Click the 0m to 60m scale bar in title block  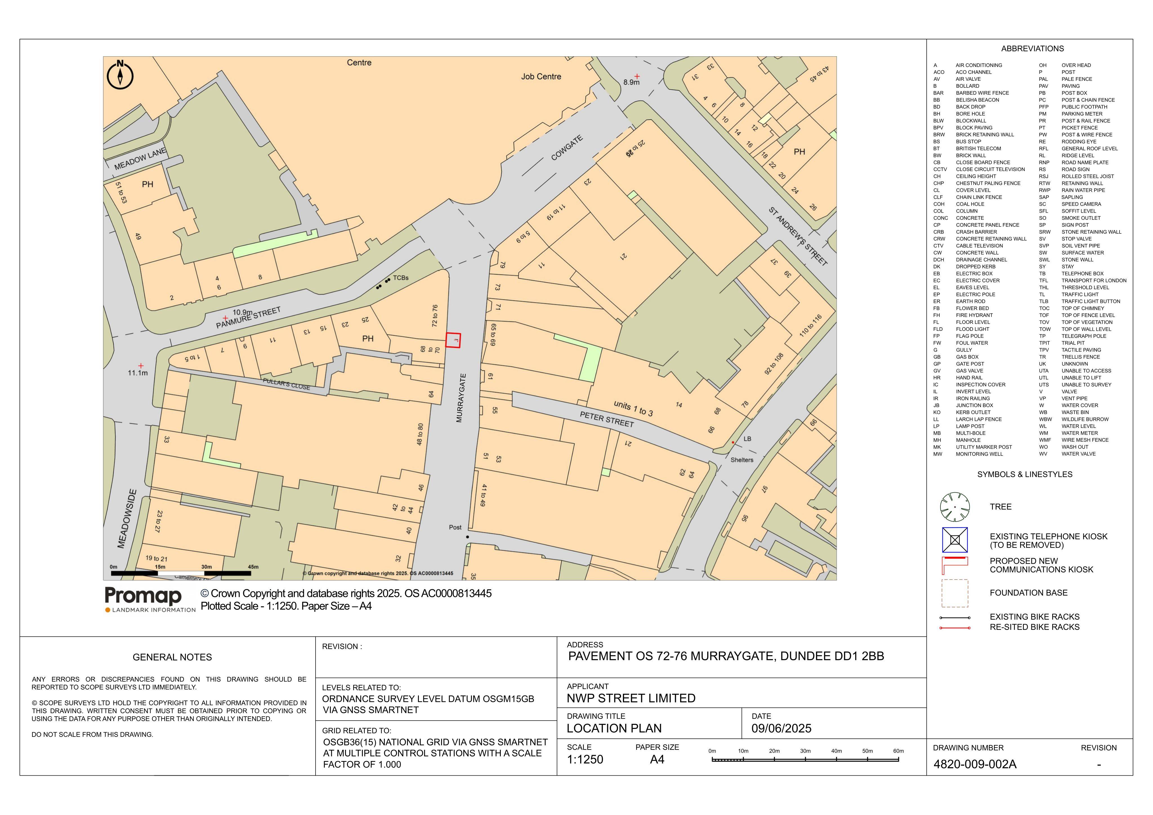click(x=805, y=759)
